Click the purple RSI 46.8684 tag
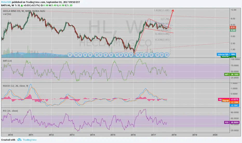Screen dimensions: 242x143 tap(232, 122)
